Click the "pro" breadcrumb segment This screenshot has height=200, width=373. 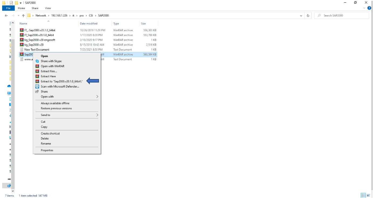click(81, 15)
